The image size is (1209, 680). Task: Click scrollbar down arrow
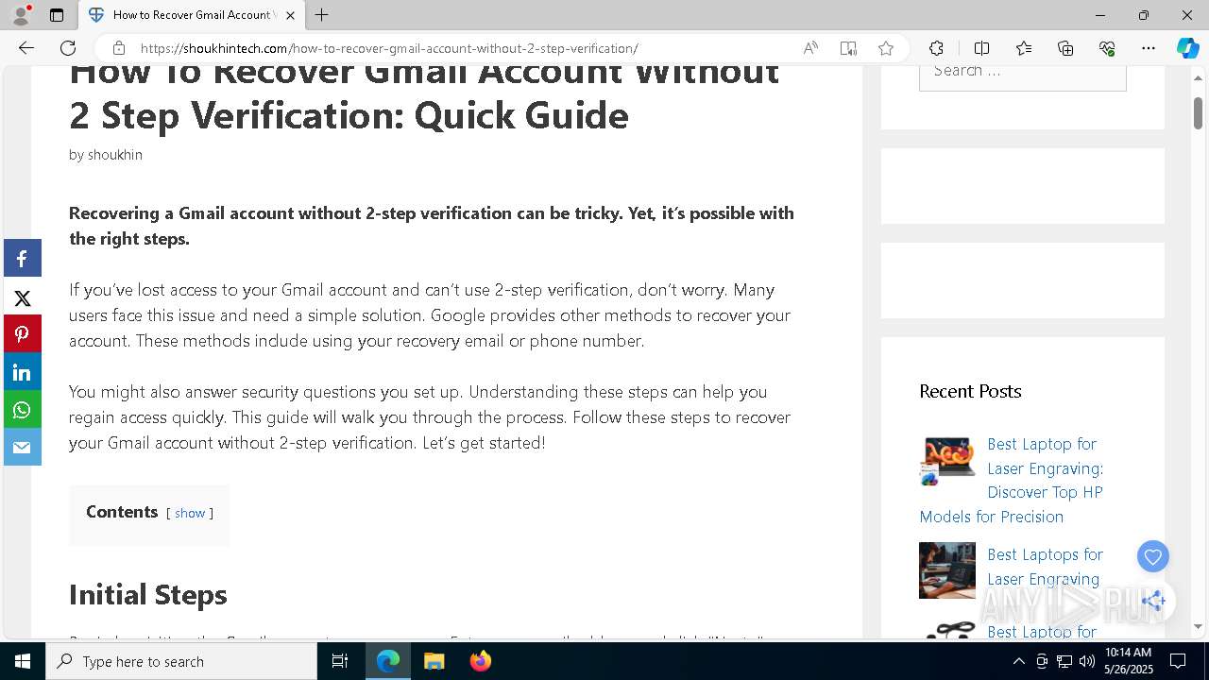[x=1198, y=626]
